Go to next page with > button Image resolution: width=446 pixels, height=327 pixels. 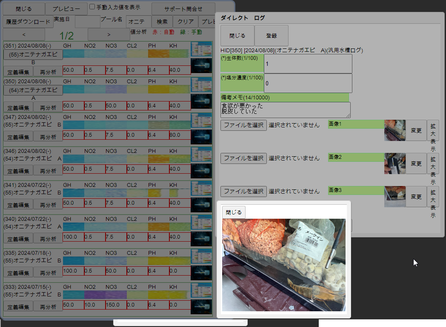[x=109, y=34]
